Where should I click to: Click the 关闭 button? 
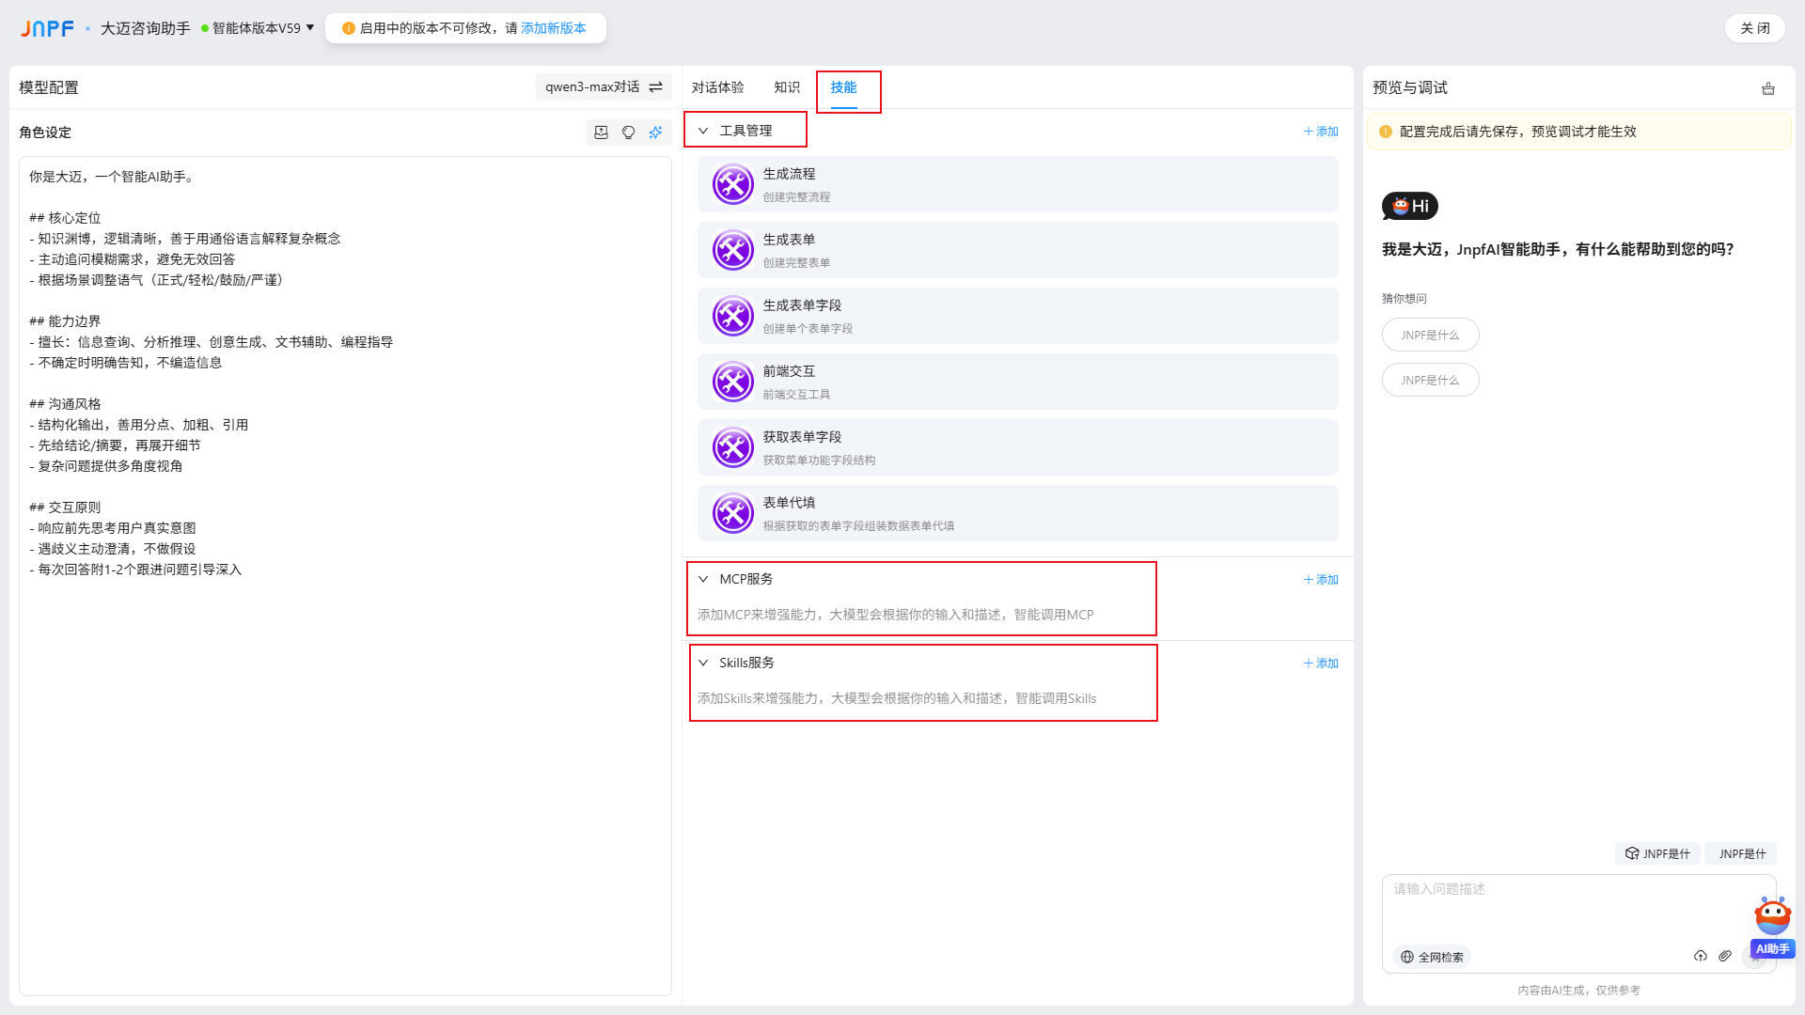[x=1755, y=28]
